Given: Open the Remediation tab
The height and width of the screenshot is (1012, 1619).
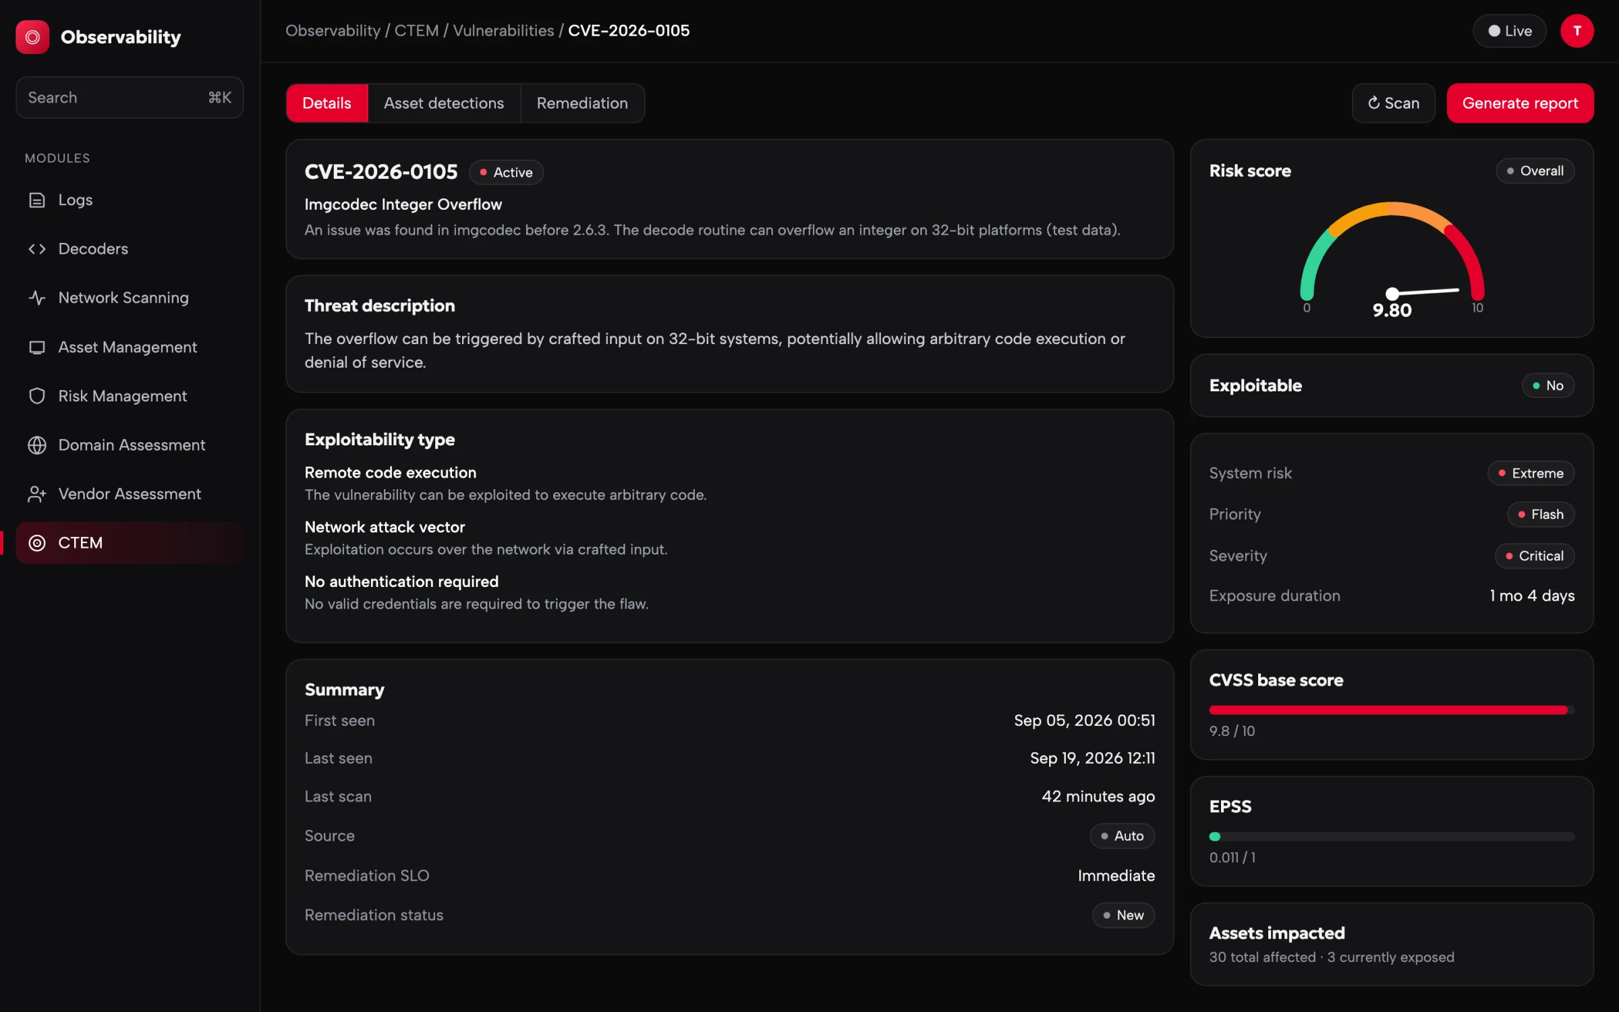Looking at the screenshot, I should coord(582,103).
